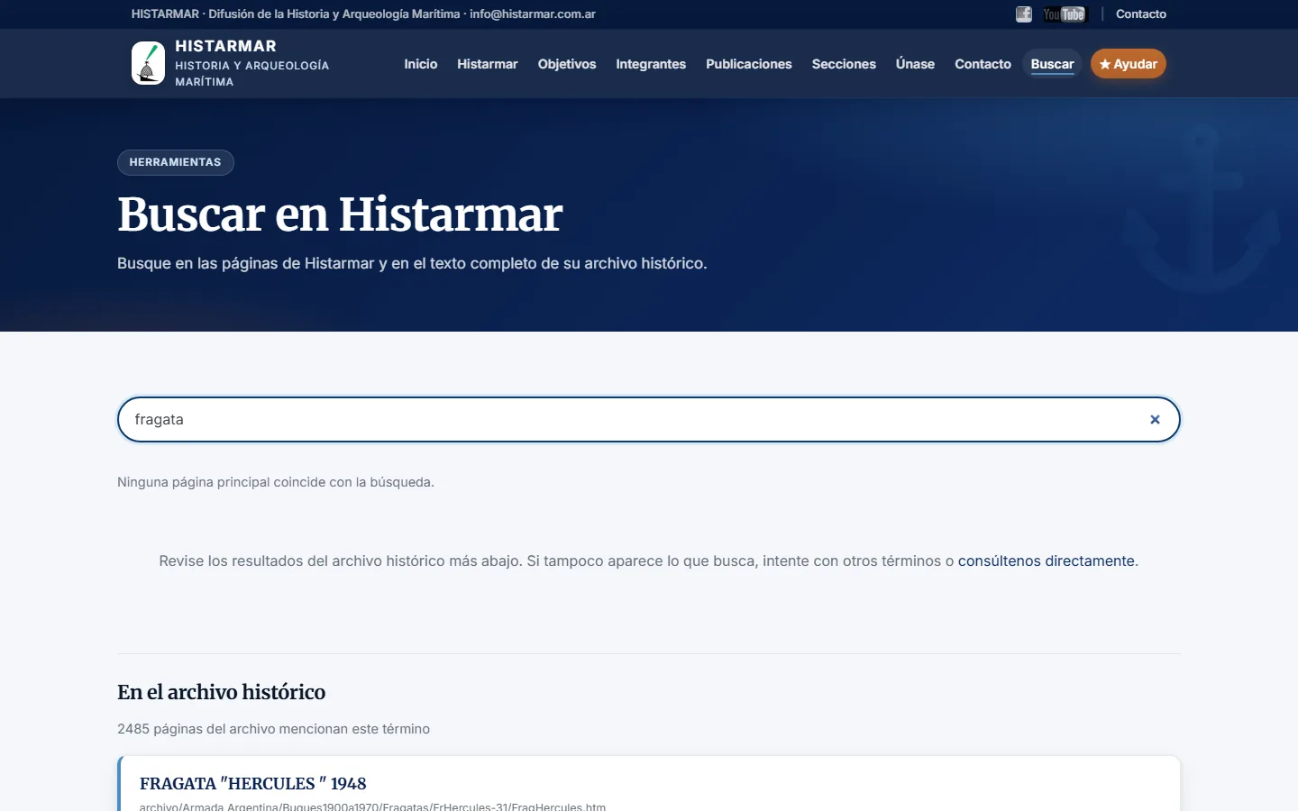Open the top bar Contacto link
Viewport: 1298px width, 811px height.
coord(1141,14)
